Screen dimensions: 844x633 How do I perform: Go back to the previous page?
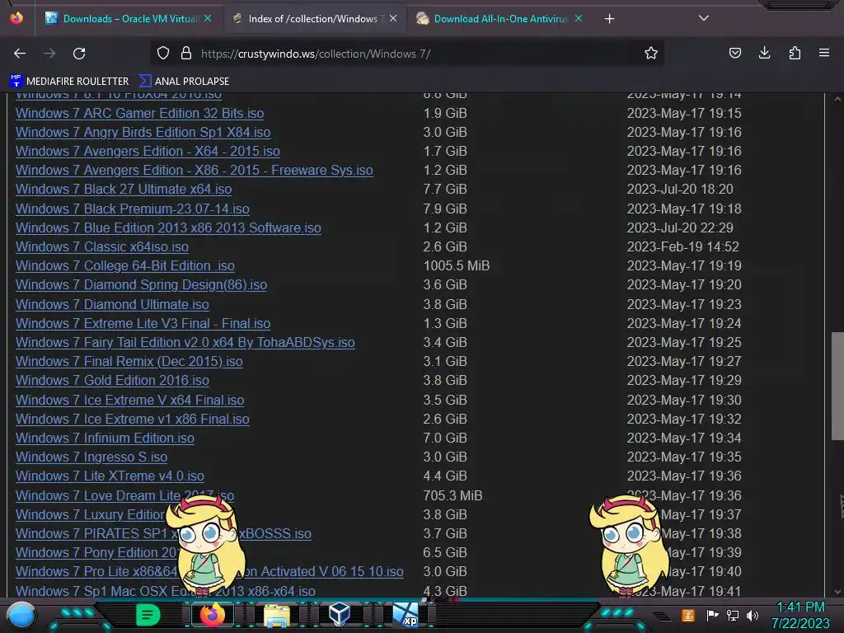click(20, 54)
